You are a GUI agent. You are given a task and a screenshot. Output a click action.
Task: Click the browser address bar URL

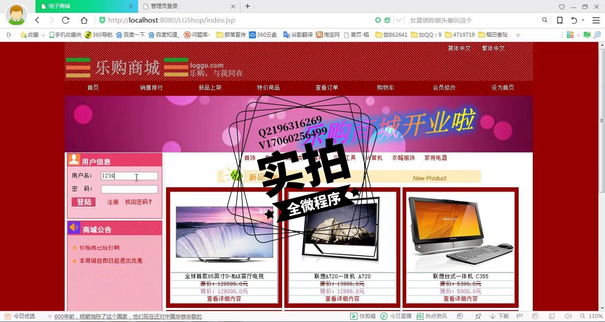pos(171,20)
